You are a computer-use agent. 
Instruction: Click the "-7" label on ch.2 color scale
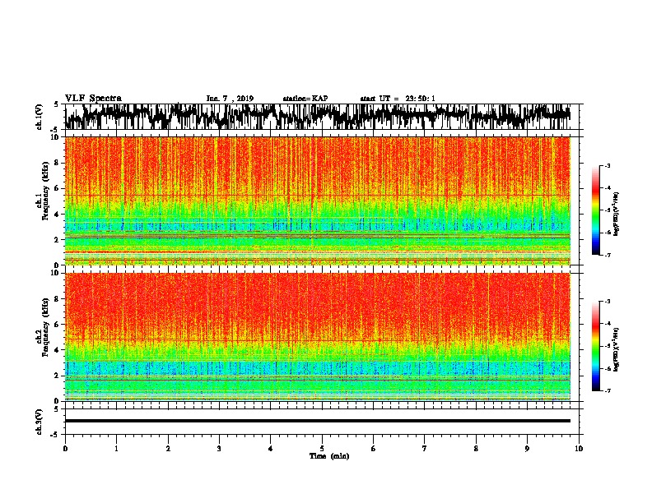(608, 391)
